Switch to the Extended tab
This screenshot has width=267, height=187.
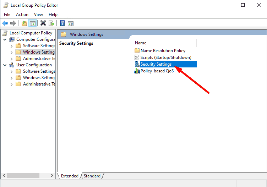(70, 176)
